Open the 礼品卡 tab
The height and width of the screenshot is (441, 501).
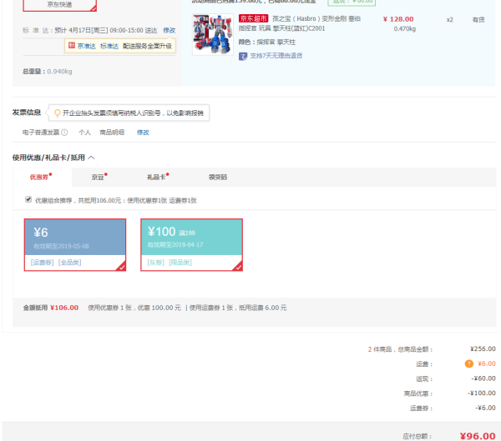158,177
